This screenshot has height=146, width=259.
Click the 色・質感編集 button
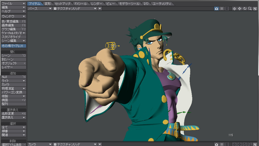coord(13,21)
